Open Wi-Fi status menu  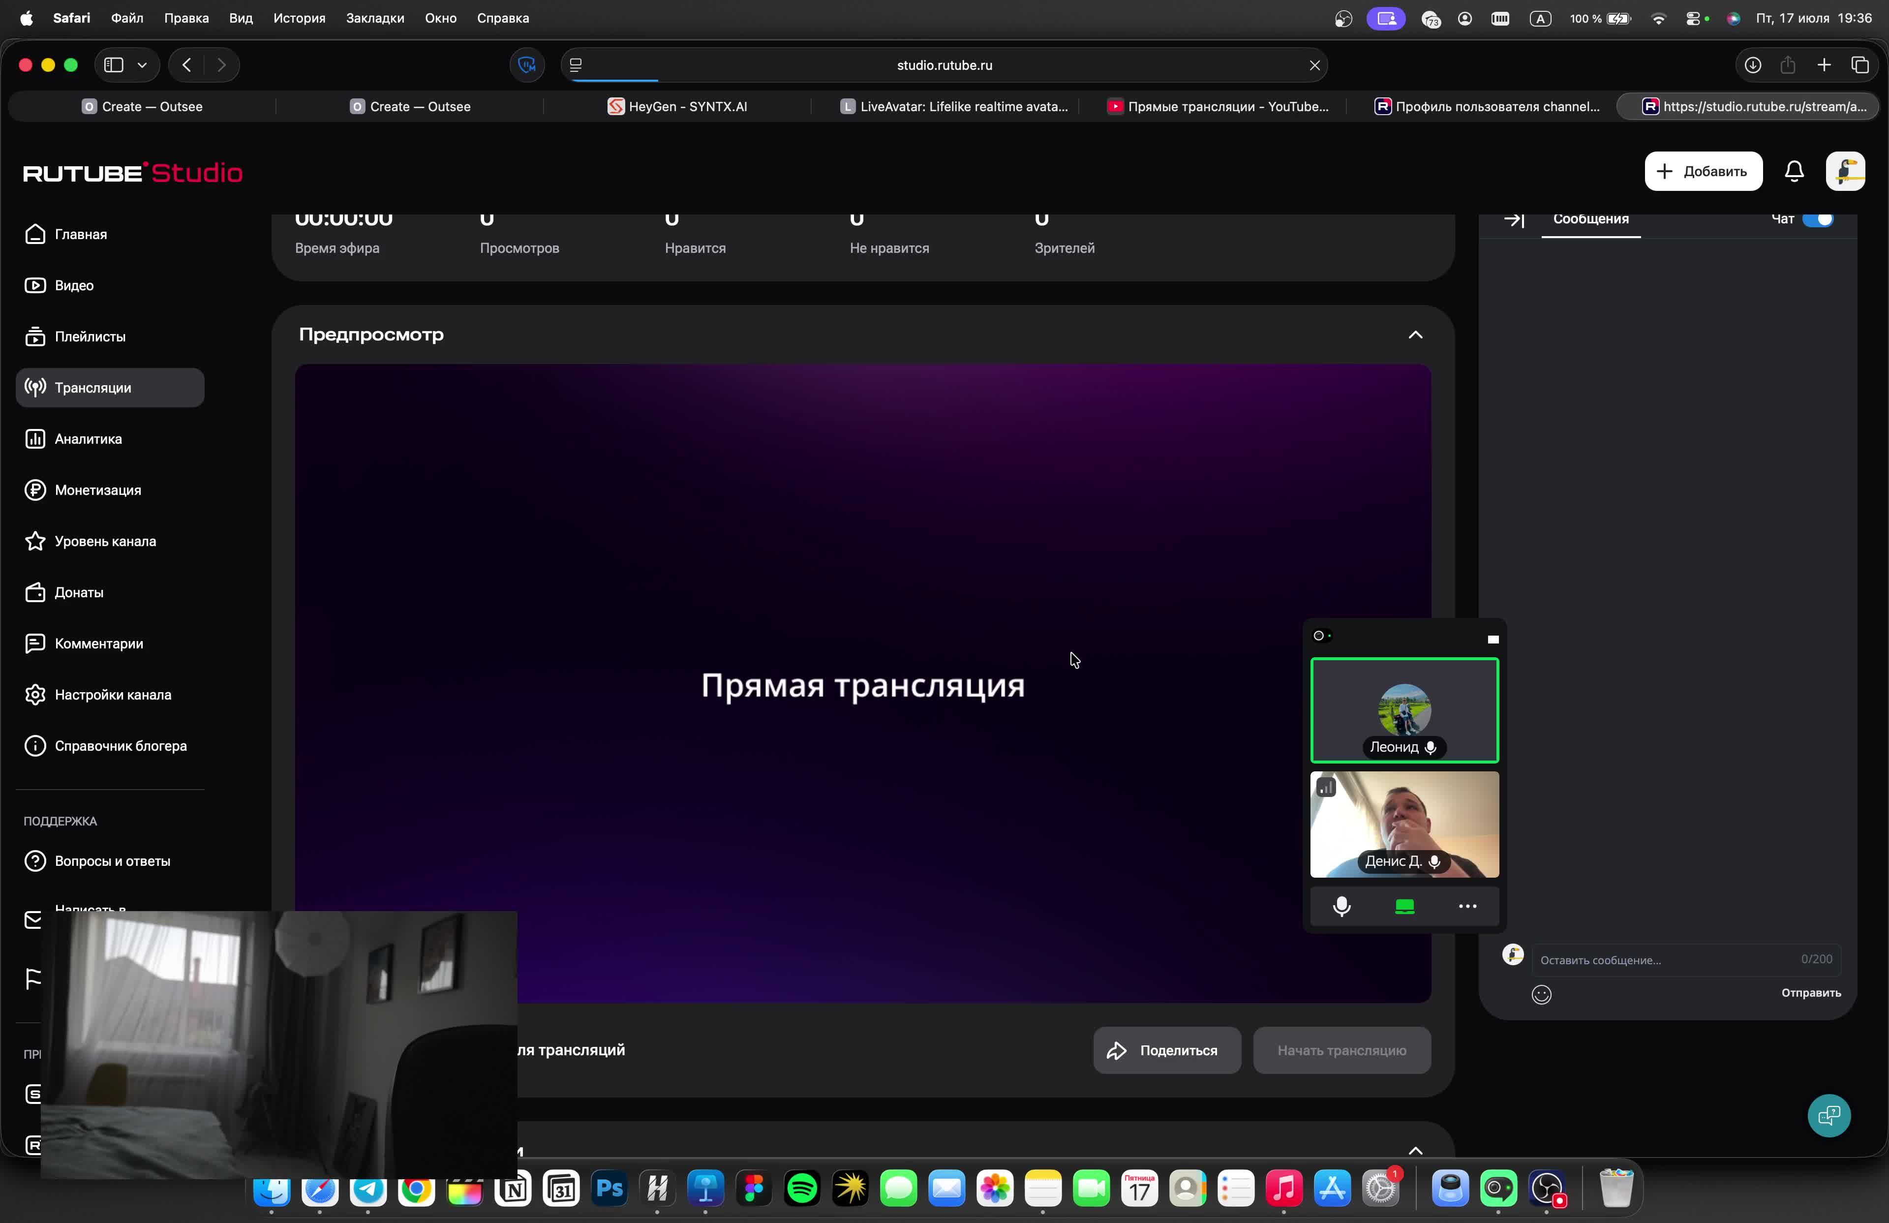[x=1658, y=18]
